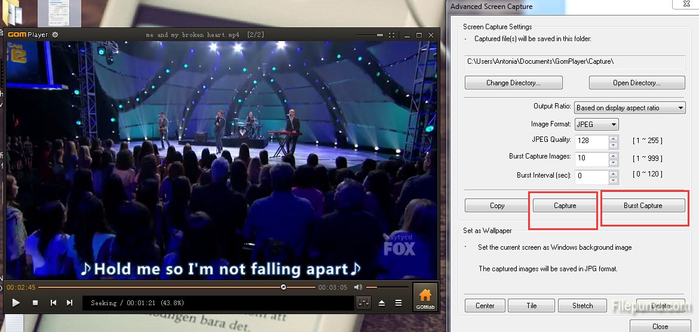Open the equalizer control panel
The width and height of the screenshot is (699, 332).
pyautogui.click(x=363, y=303)
